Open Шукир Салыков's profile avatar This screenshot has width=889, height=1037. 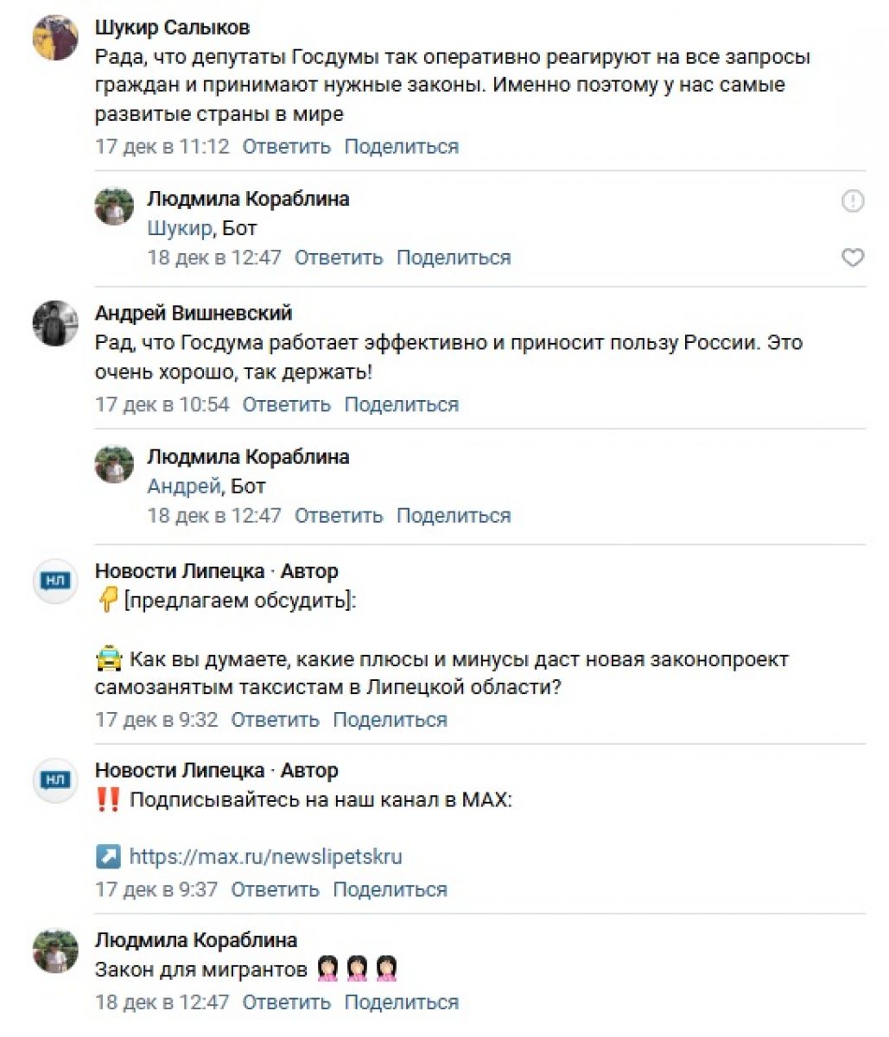[x=55, y=38]
